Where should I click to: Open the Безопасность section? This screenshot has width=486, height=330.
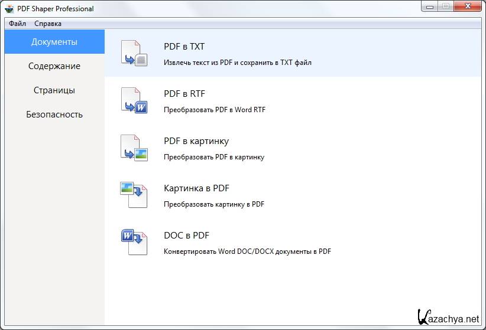tap(54, 115)
